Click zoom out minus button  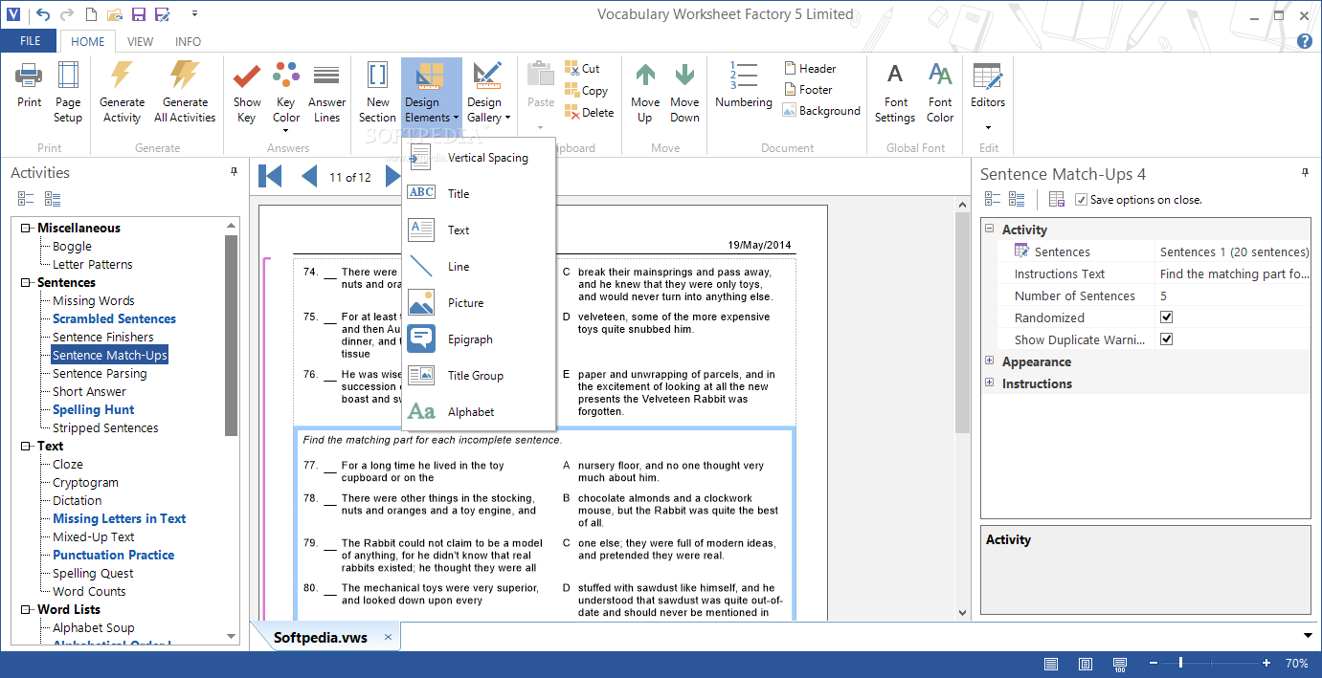[x=1154, y=663]
